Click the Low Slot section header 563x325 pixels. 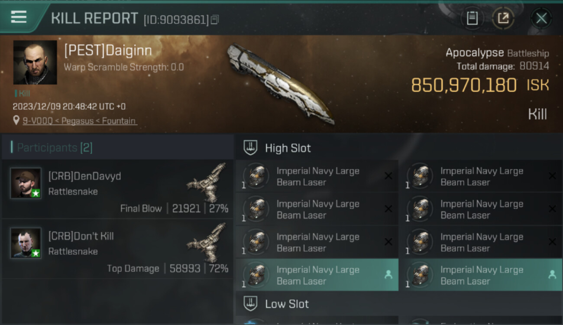coord(398,304)
